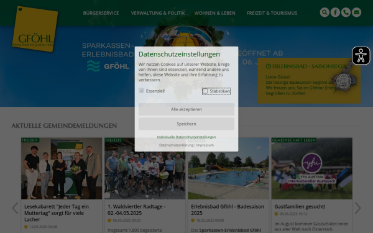The image size is (373, 233).
Task: Open the accessibility widget icon
Action: click(x=361, y=56)
